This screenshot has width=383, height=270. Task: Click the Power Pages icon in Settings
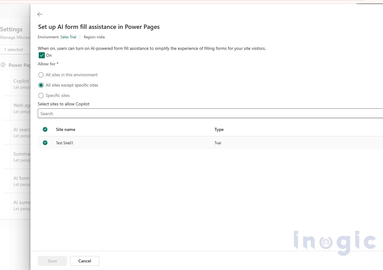(3, 65)
